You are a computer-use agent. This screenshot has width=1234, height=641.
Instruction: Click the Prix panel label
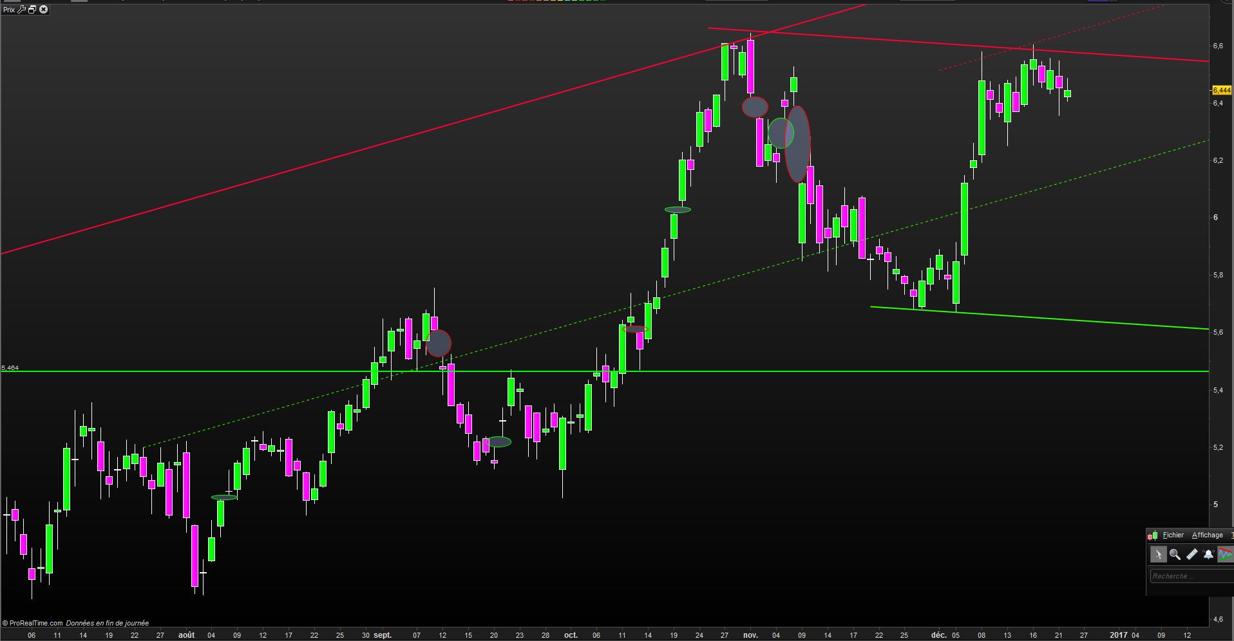click(x=8, y=10)
